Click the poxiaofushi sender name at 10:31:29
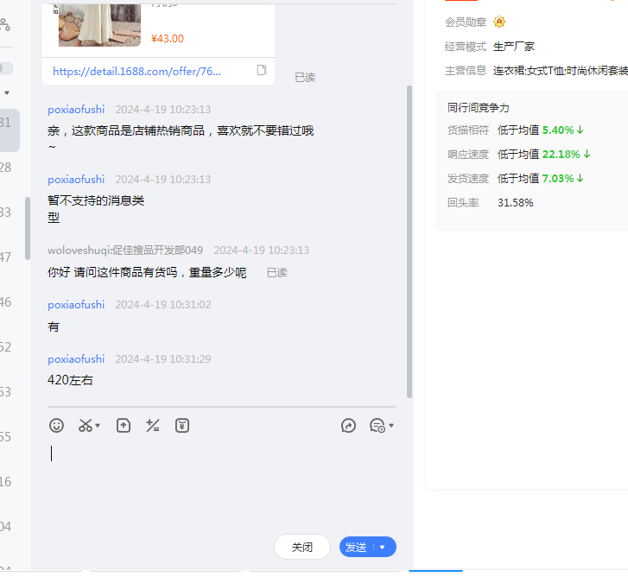The width and height of the screenshot is (628, 577). (x=76, y=358)
